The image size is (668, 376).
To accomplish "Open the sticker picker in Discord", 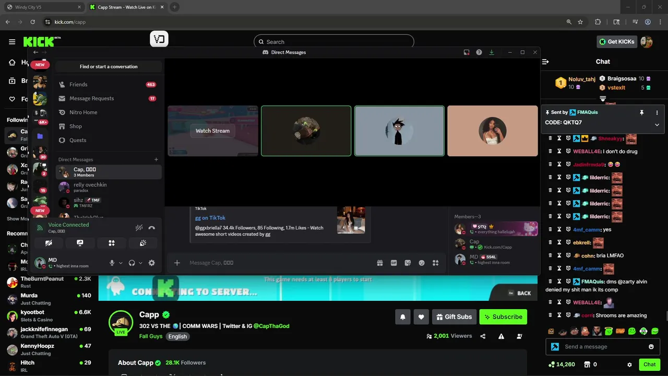I will coord(408,263).
